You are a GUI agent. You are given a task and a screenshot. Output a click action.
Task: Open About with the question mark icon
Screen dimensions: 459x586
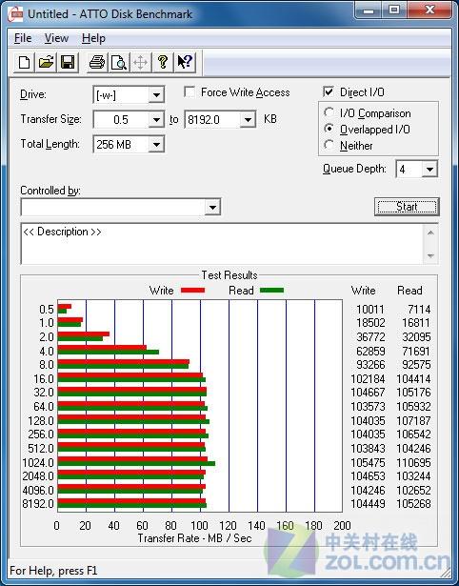pos(163,62)
